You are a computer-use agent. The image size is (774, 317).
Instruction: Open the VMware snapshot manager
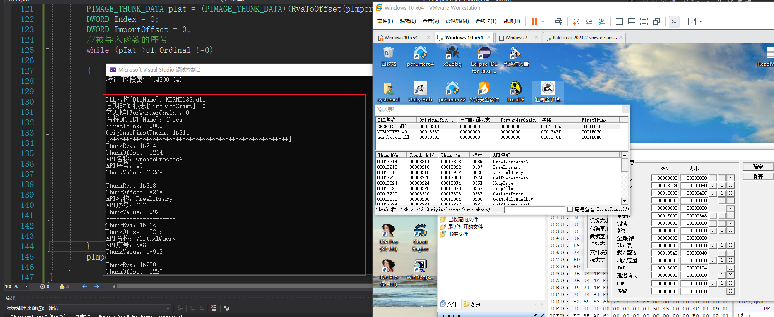tap(601, 21)
